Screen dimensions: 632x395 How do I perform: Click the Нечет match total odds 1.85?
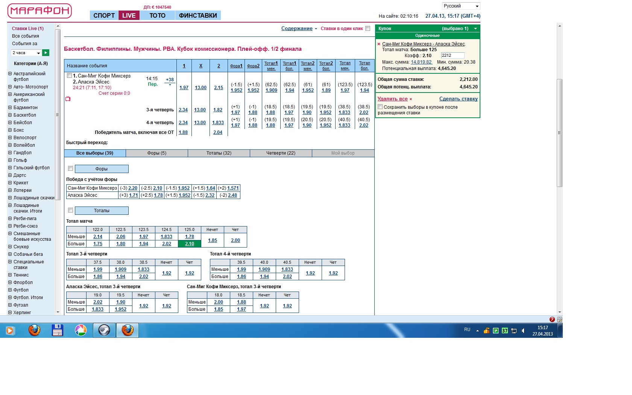[x=213, y=240]
